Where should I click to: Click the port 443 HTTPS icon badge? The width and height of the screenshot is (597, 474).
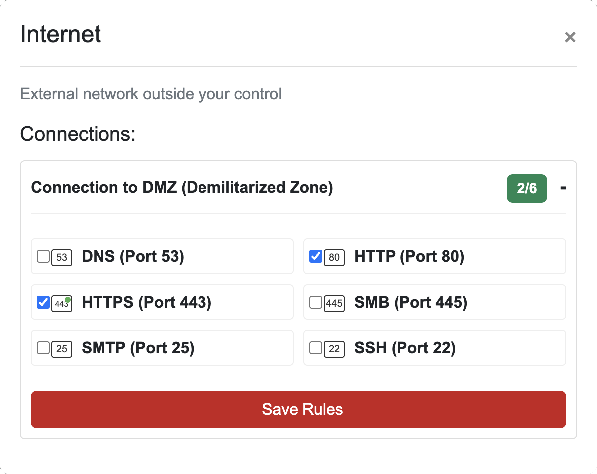click(x=62, y=303)
